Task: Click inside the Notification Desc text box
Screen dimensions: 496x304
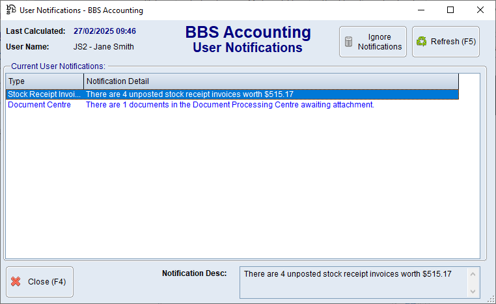Action: tap(351, 282)
